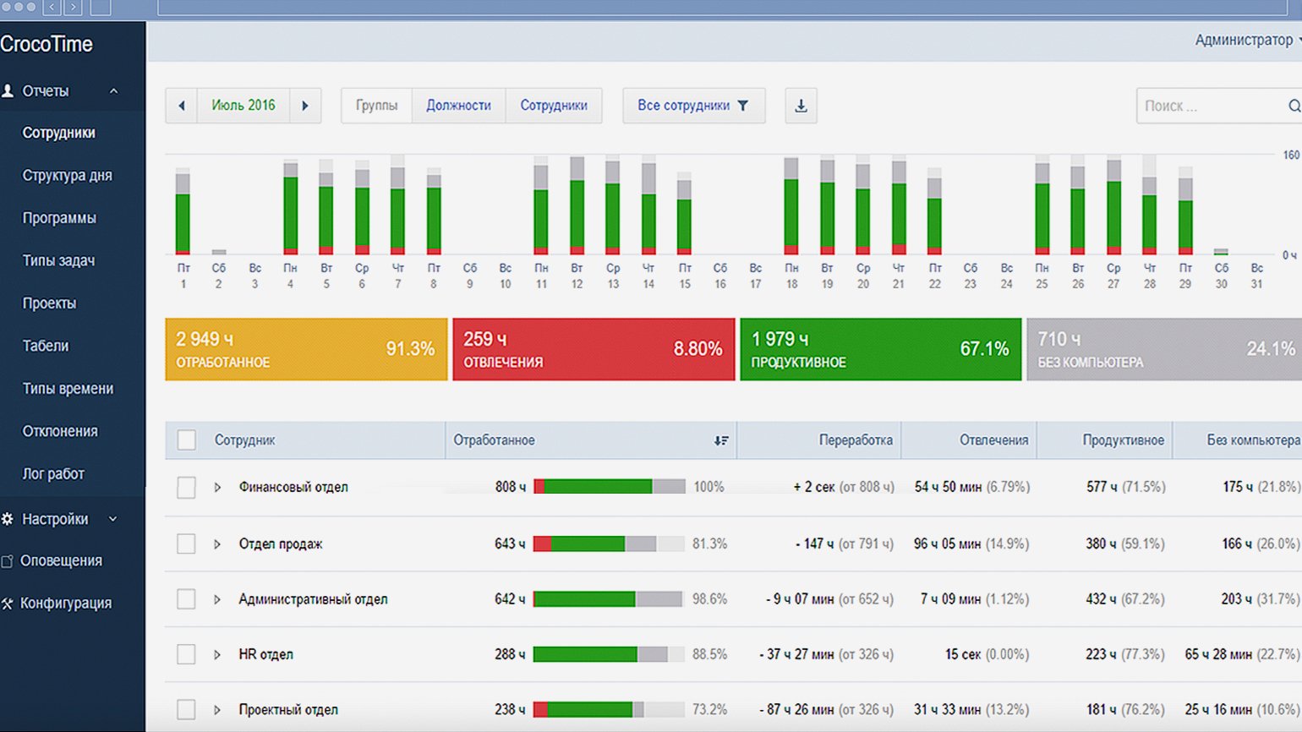Viewport: 1302px width, 732px height.
Task: Go to previous month arrow
Action: 181,106
